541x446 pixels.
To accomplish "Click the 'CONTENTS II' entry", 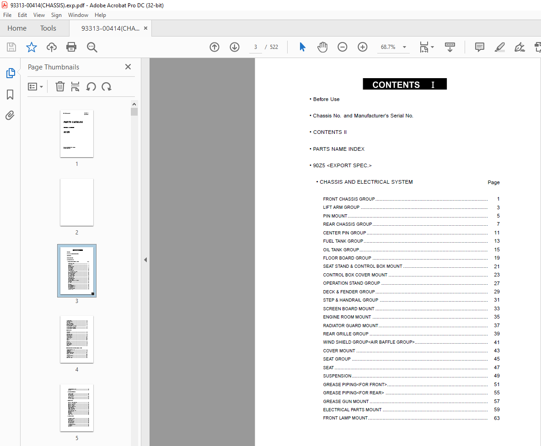I will coord(330,133).
